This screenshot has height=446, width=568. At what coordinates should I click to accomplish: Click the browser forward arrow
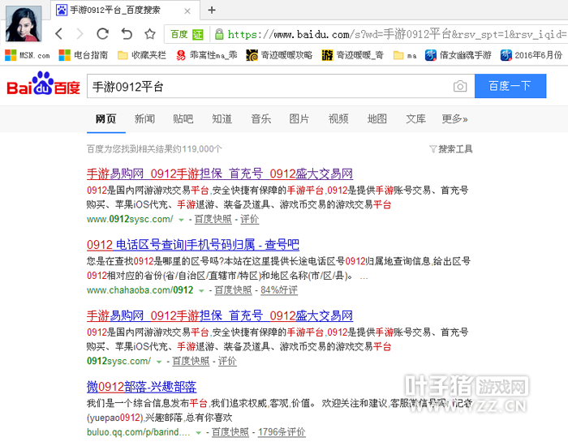click(80, 34)
